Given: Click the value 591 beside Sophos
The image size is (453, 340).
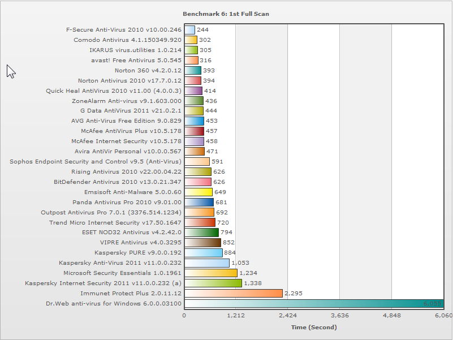Looking at the screenshot, I should (218, 161).
